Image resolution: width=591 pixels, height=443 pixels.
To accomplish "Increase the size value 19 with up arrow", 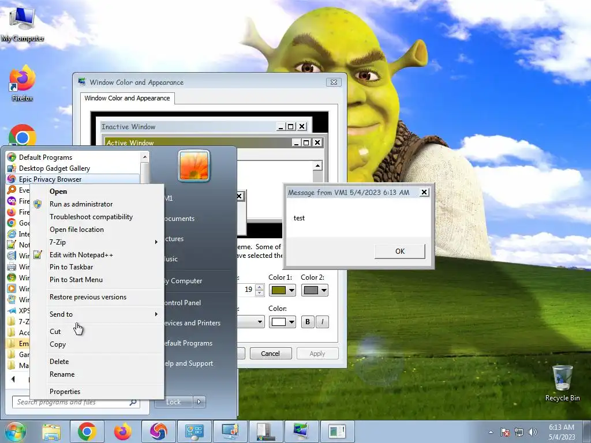I will coord(259,287).
